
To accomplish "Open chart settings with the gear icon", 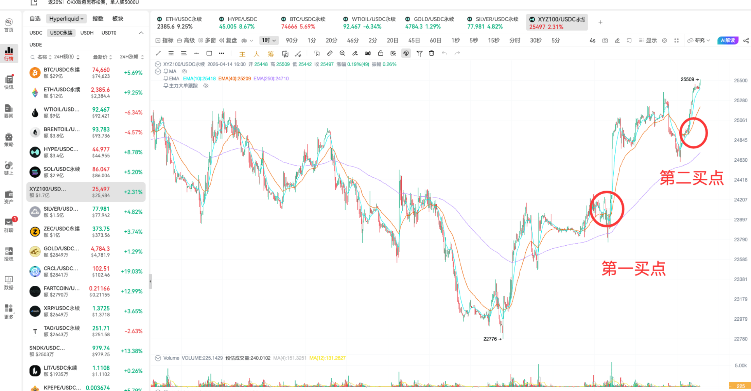I will pos(665,40).
